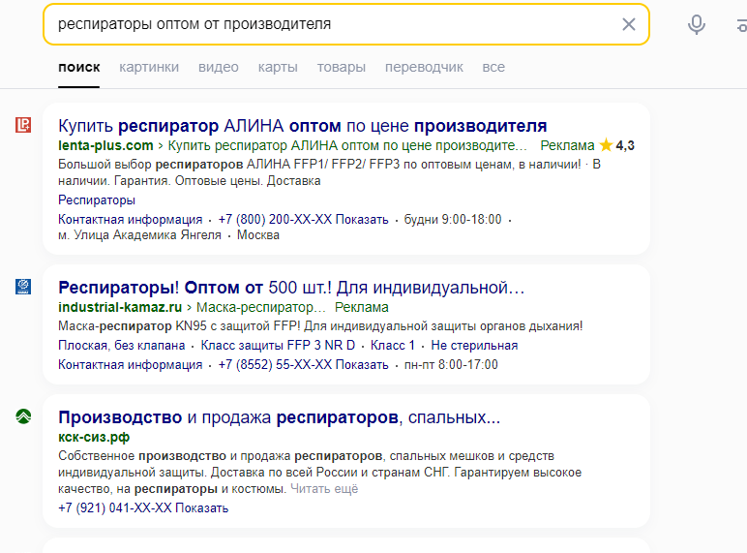Select the поиск tab

79,67
